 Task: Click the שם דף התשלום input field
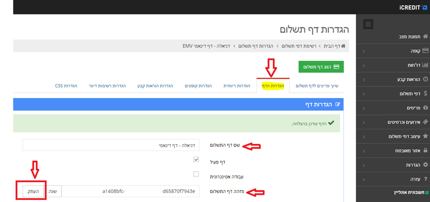(x=111, y=145)
